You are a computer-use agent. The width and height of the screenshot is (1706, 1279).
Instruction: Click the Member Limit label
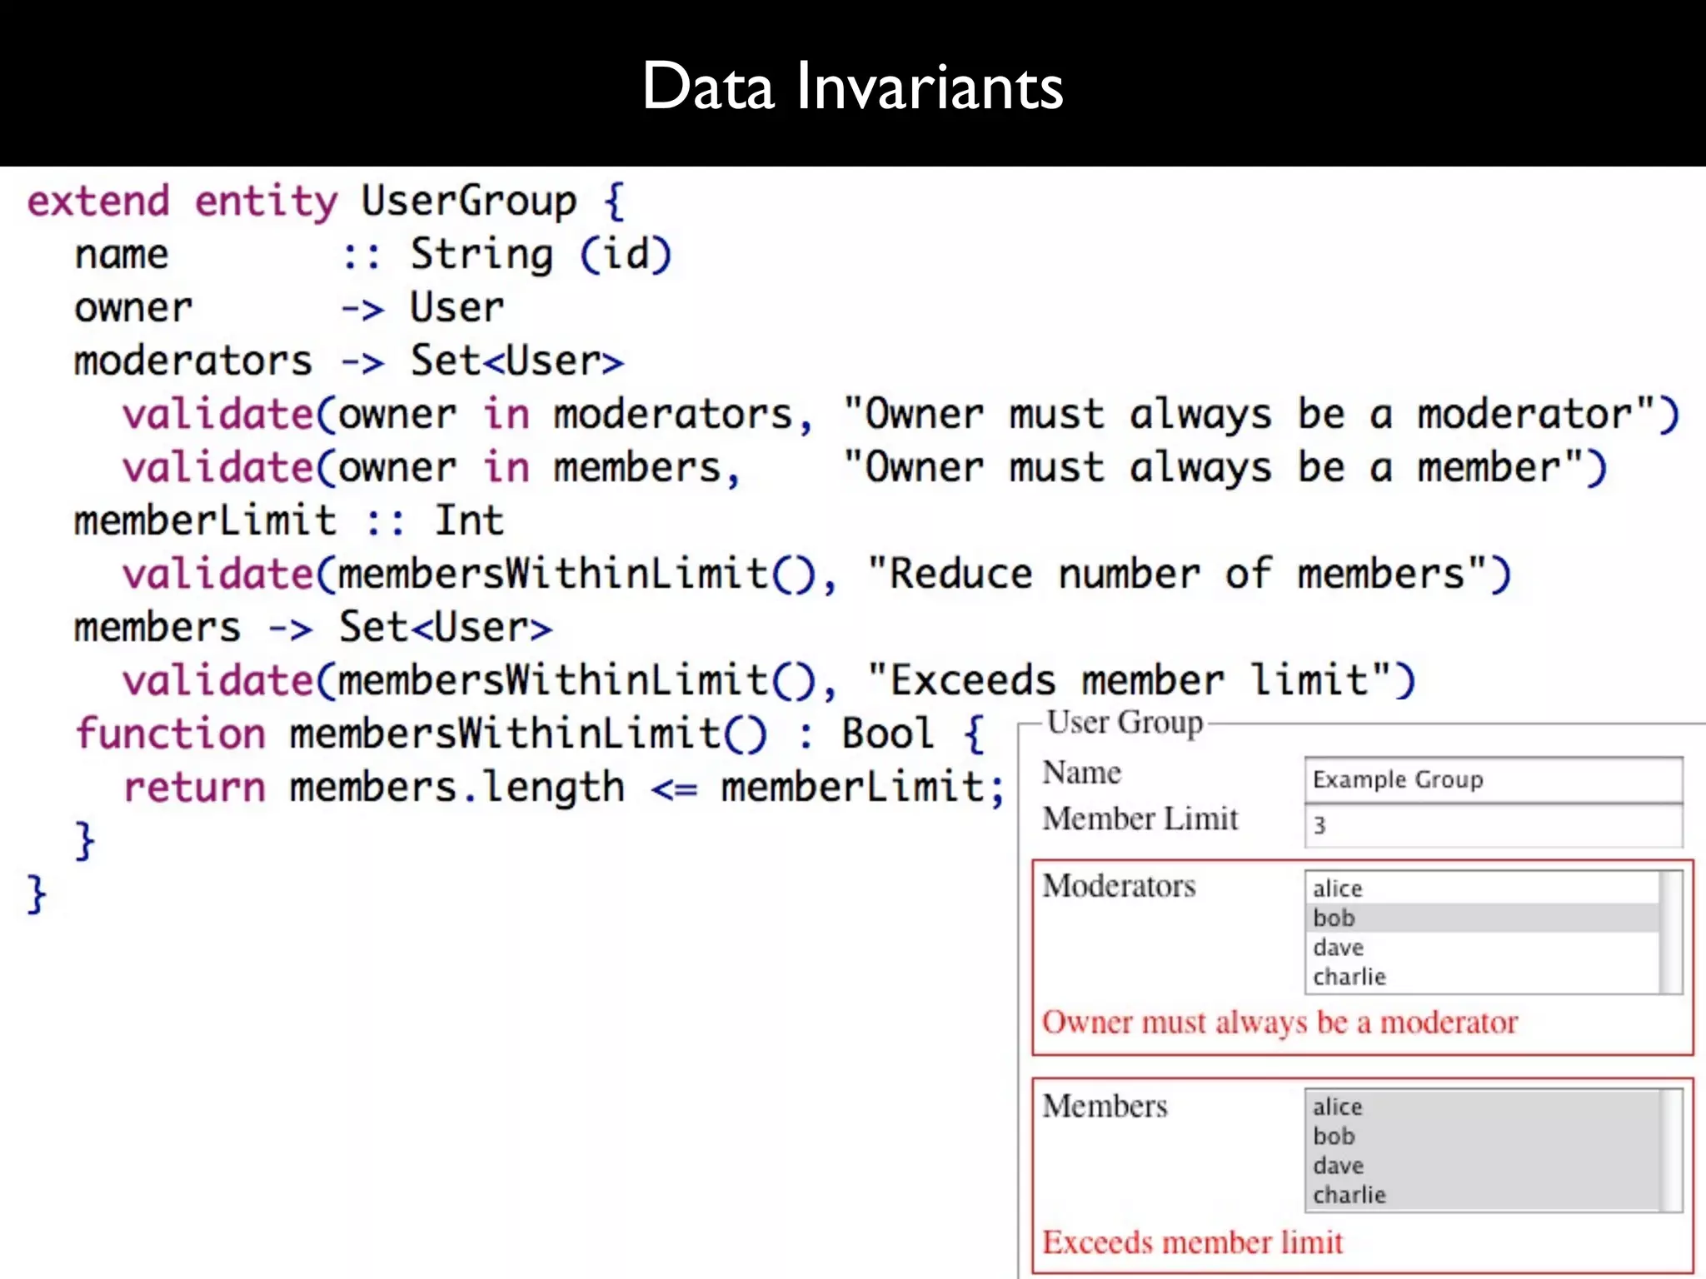coord(1140,819)
